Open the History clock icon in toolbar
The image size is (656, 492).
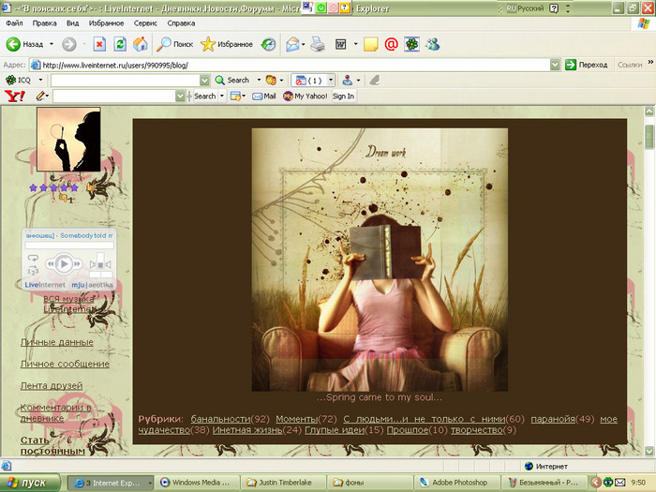pos(268,44)
